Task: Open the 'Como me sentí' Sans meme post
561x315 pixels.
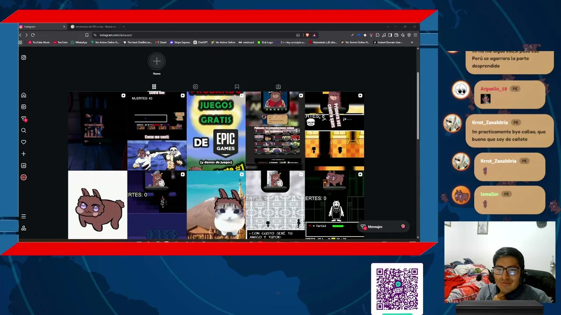Action: (157, 131)
